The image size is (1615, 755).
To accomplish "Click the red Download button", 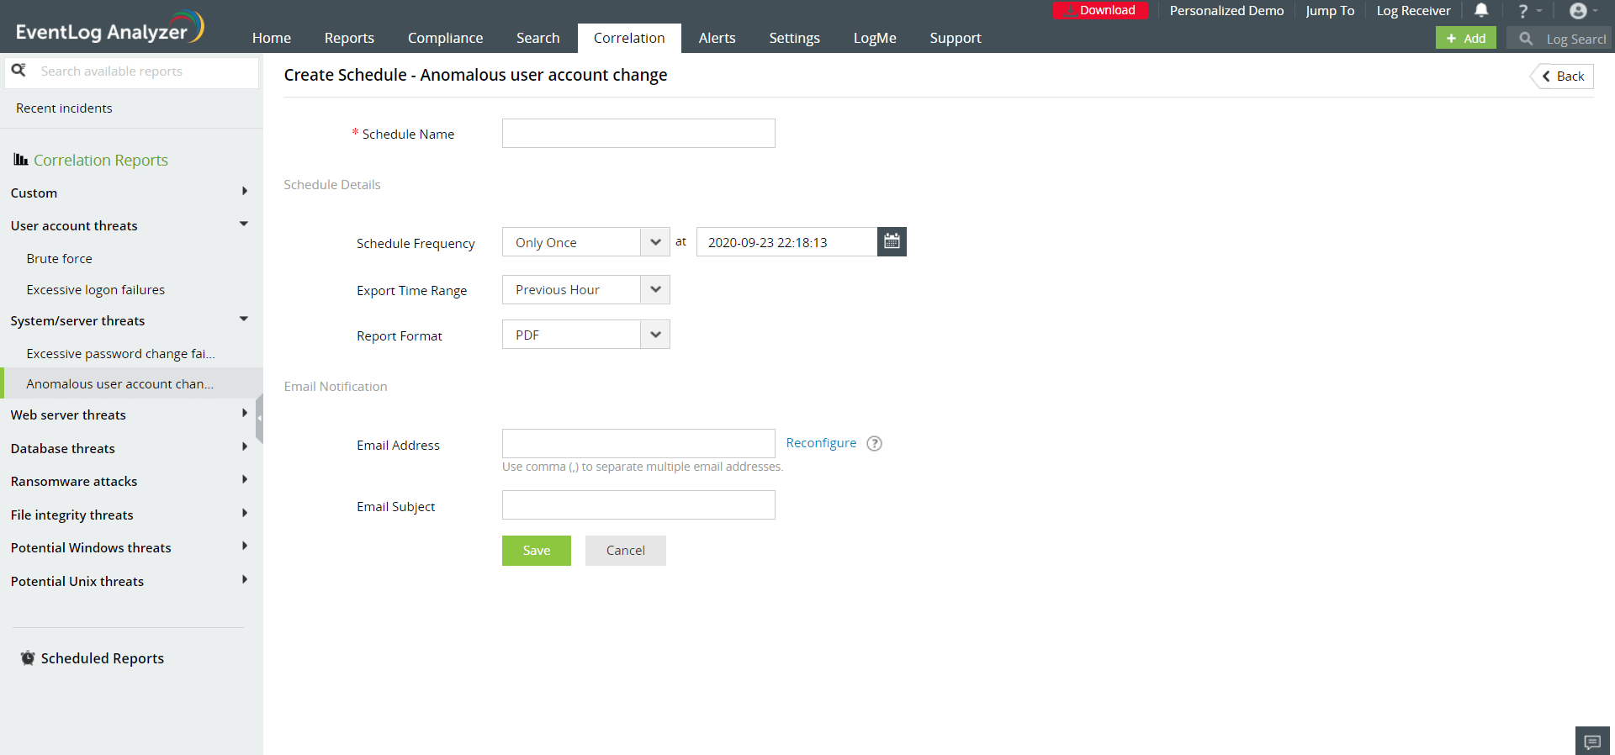I will (x=1100, y=10).
